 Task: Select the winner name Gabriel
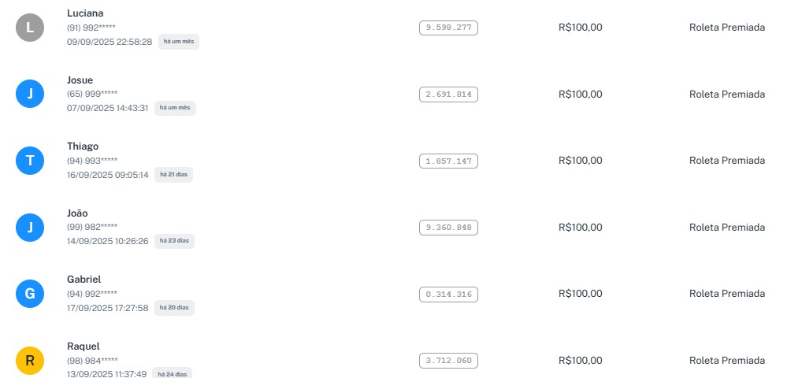[x=84, y=280]
